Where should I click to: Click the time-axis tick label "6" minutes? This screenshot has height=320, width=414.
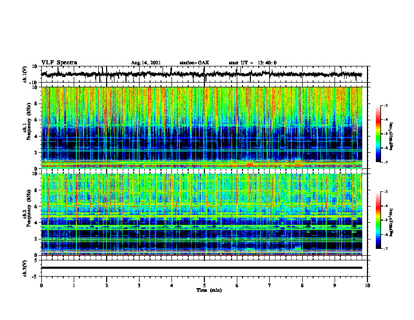[237, 285]
